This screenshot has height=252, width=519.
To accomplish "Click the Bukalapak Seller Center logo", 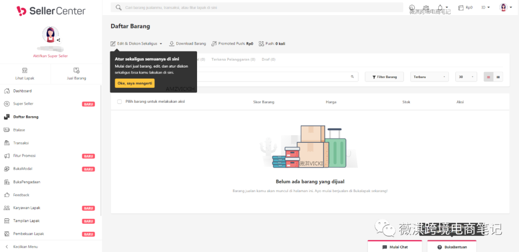I will 51,11.
